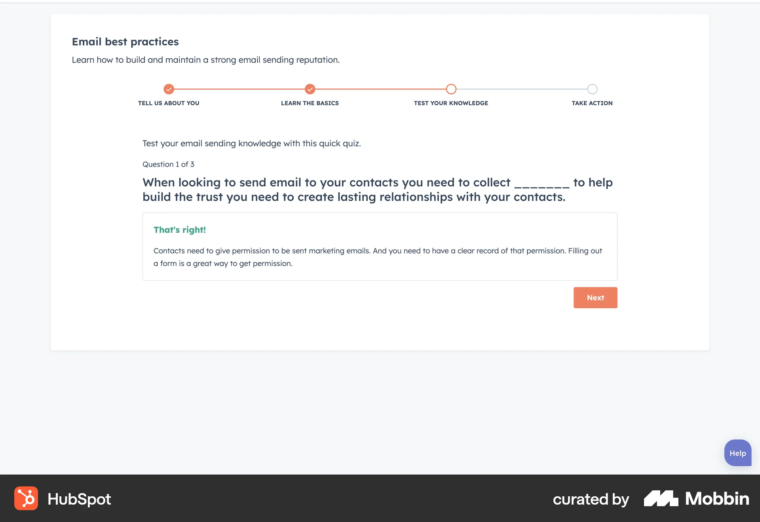Image resolution: width=760 pixels, height=522 pixels.
Task: Select the TELL US ABOUT YOU step label
Action: (x=169, y=103)
